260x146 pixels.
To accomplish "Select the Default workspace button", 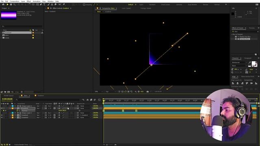I will [x=131, y=4].
